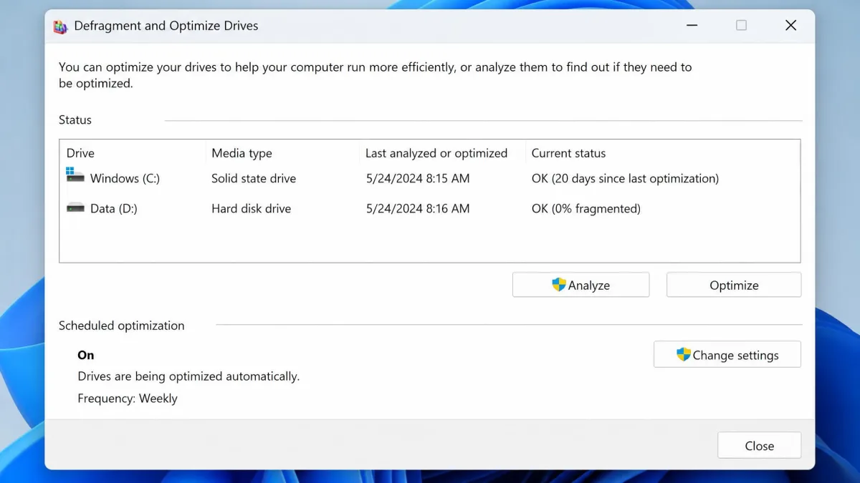Click "OK (20 days since last optimization)" status
This screenshot has width=860, height=483.
coord(625,178)
